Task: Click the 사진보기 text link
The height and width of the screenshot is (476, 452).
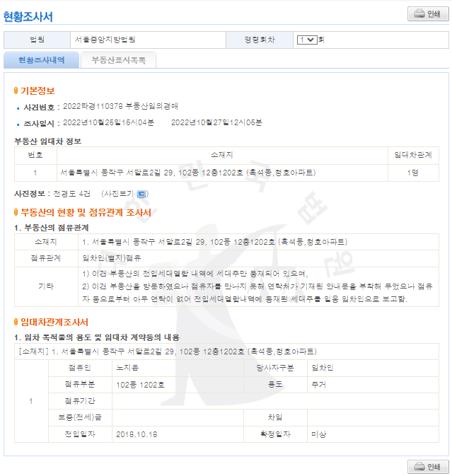Action: pyautogui.click(x=118, y=194)
